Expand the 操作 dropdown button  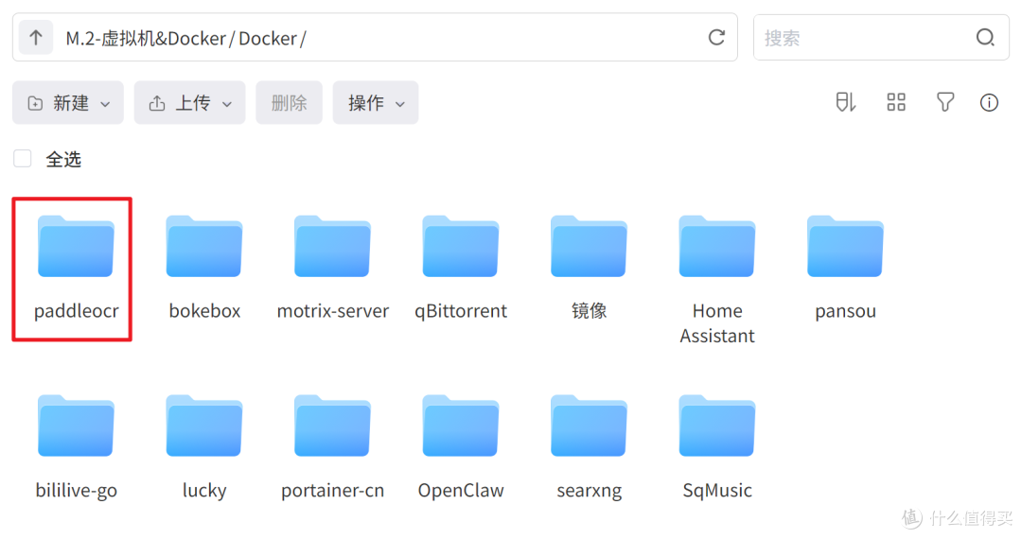[x=376, y=103]
